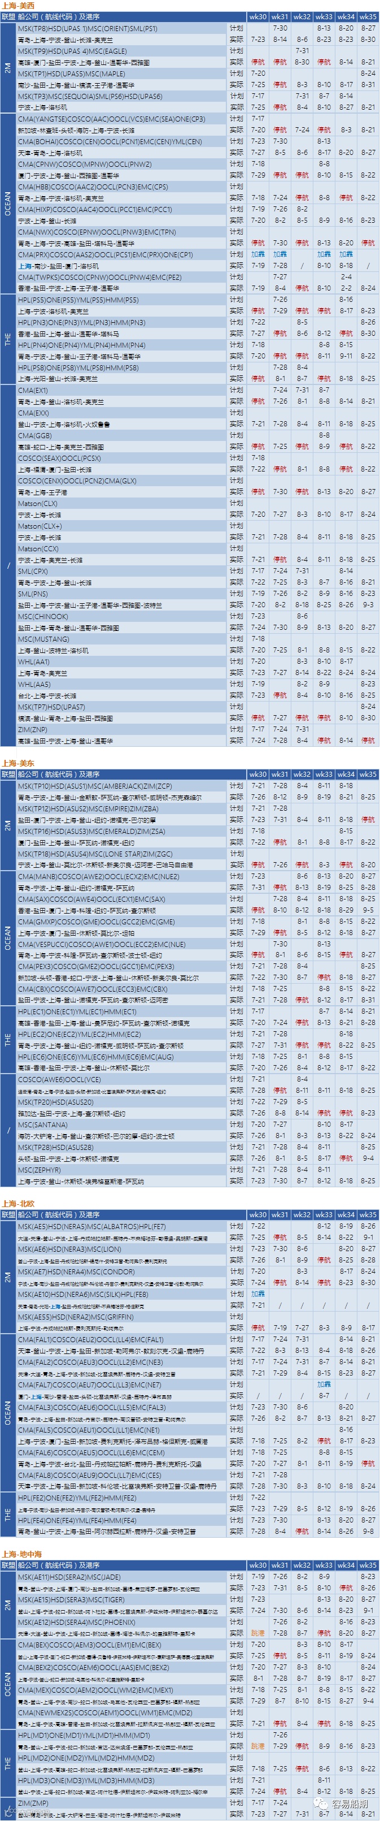This screenshot has height=1821, width=380.
Task: Click the 上海-美西 section heading
Action: point(18,6)
